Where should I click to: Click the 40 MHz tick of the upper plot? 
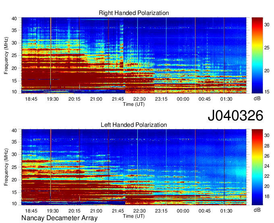coord(14,19)
